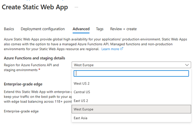Click the Region for Azure Functions label
This screenshot has height=126, width=195.
tap(31, 68)
